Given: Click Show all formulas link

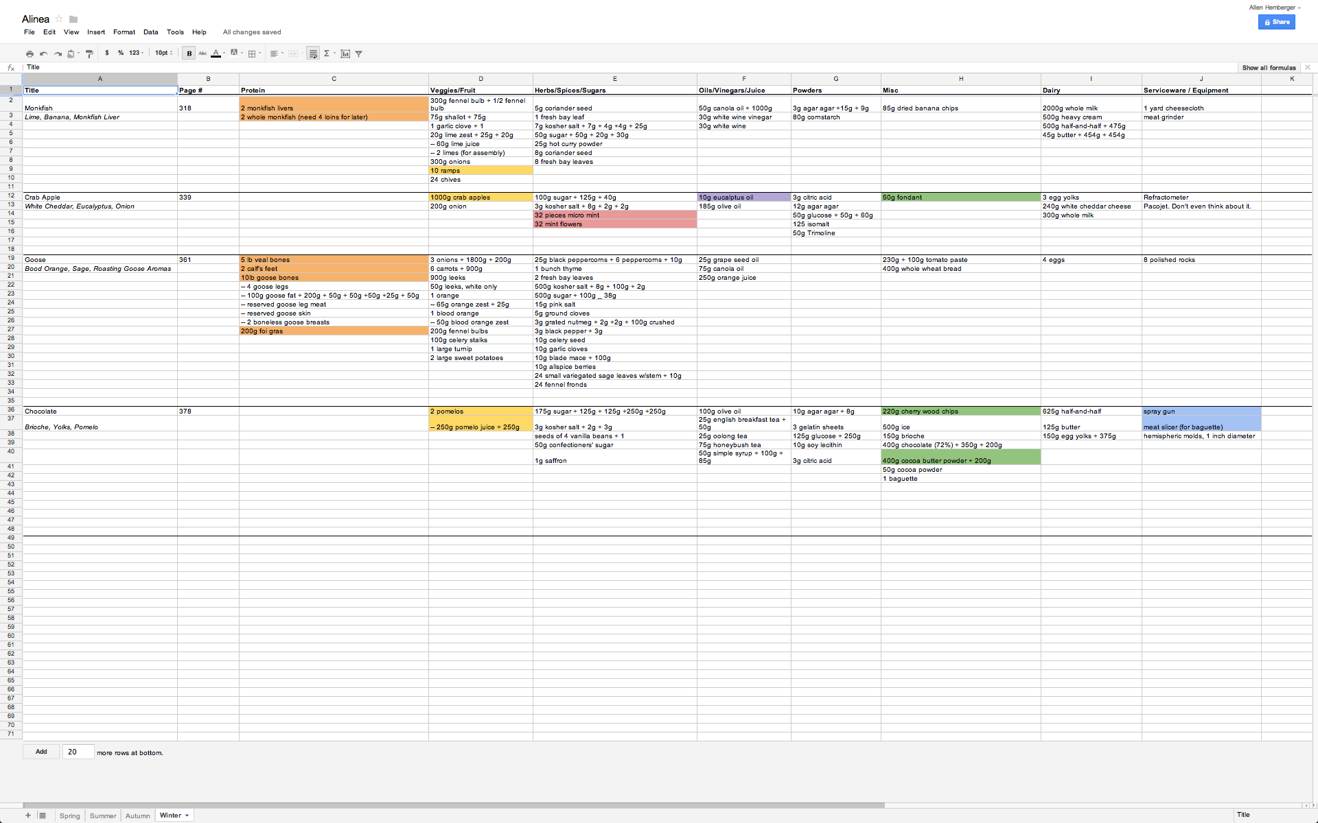Looking at the screenshot, I should coord(1269,68).
